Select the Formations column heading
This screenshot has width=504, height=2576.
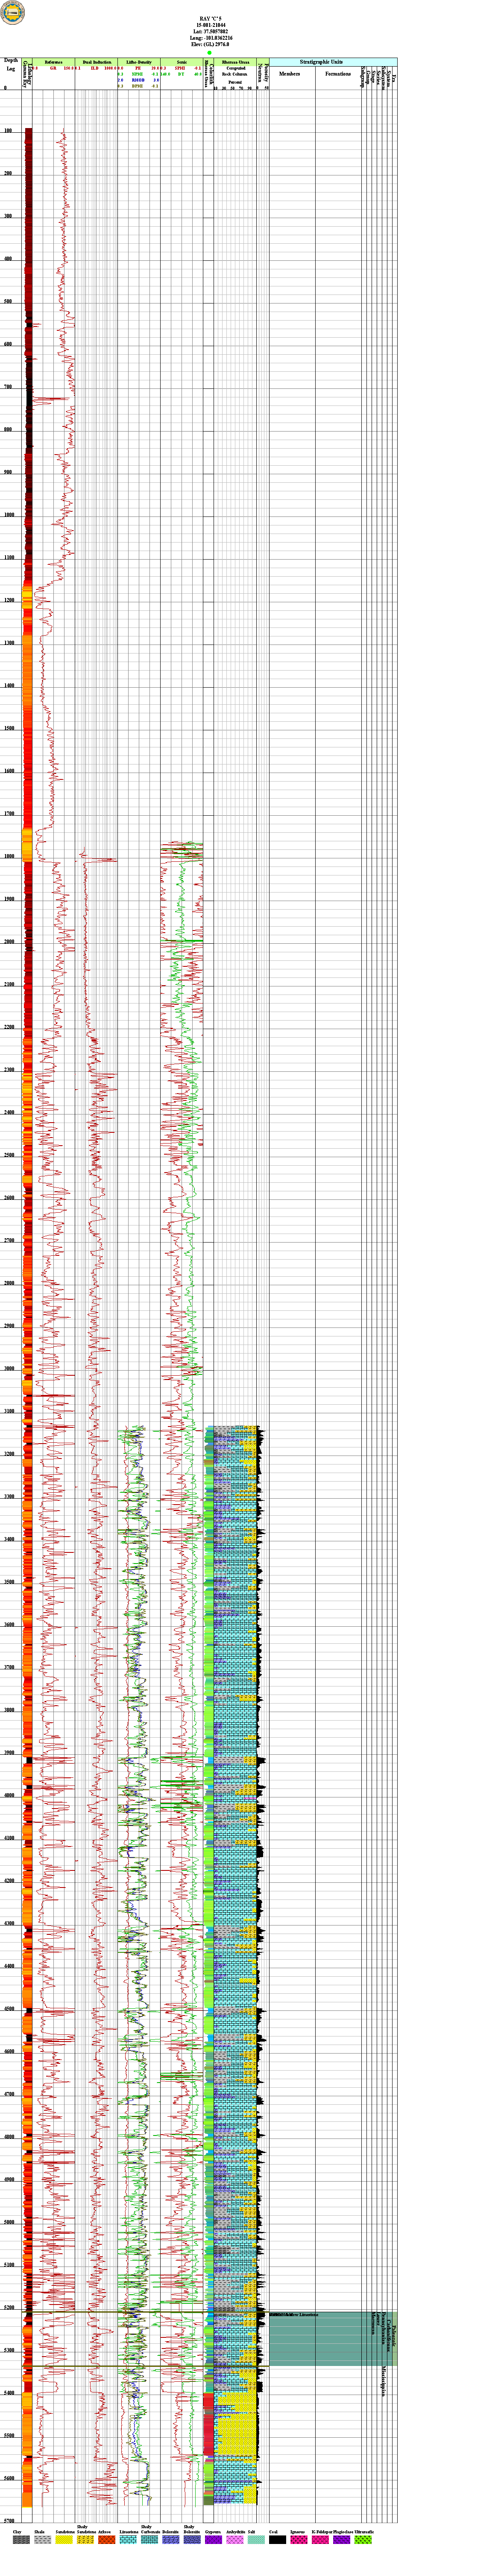coord(337,74)
